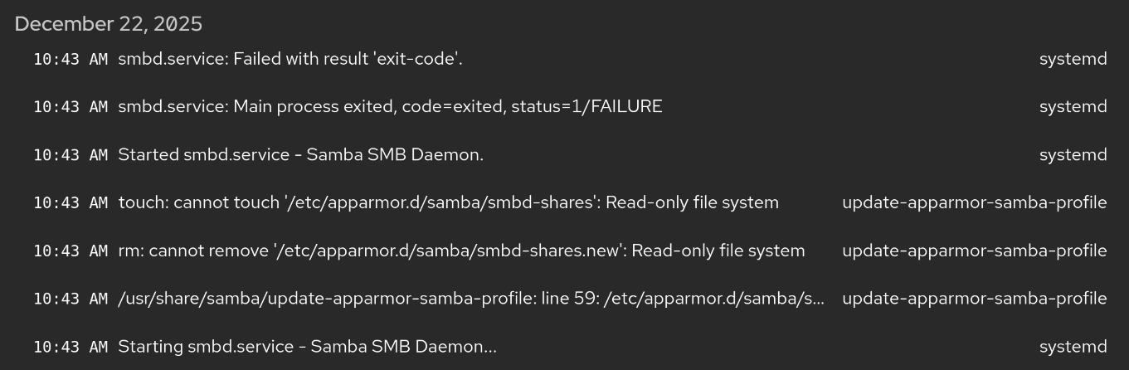Viewport: 1129px width, 370px height.
Task: Click systemd source on the "Main process exited" row
Action: pyautogui.click(x=1073, y=107)
